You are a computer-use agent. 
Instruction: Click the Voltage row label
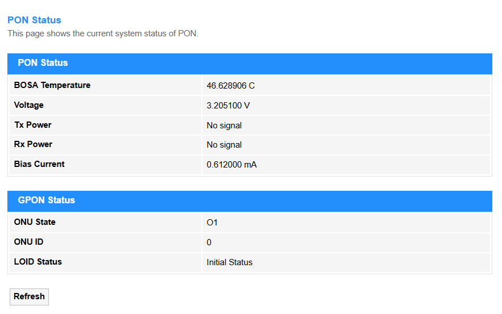pyautogui.click(x=29, y=105)
